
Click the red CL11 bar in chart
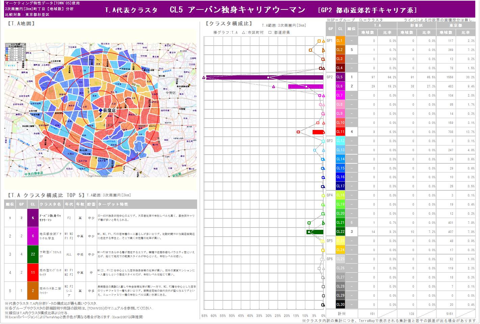click(x=318, y=132)
